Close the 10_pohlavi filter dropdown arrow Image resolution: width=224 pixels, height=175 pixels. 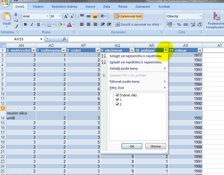[x=166, y=50]
